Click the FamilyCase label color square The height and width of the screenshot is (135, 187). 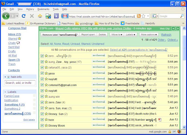coord(34,96)
